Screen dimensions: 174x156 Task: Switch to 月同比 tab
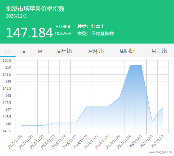(159, 51)
